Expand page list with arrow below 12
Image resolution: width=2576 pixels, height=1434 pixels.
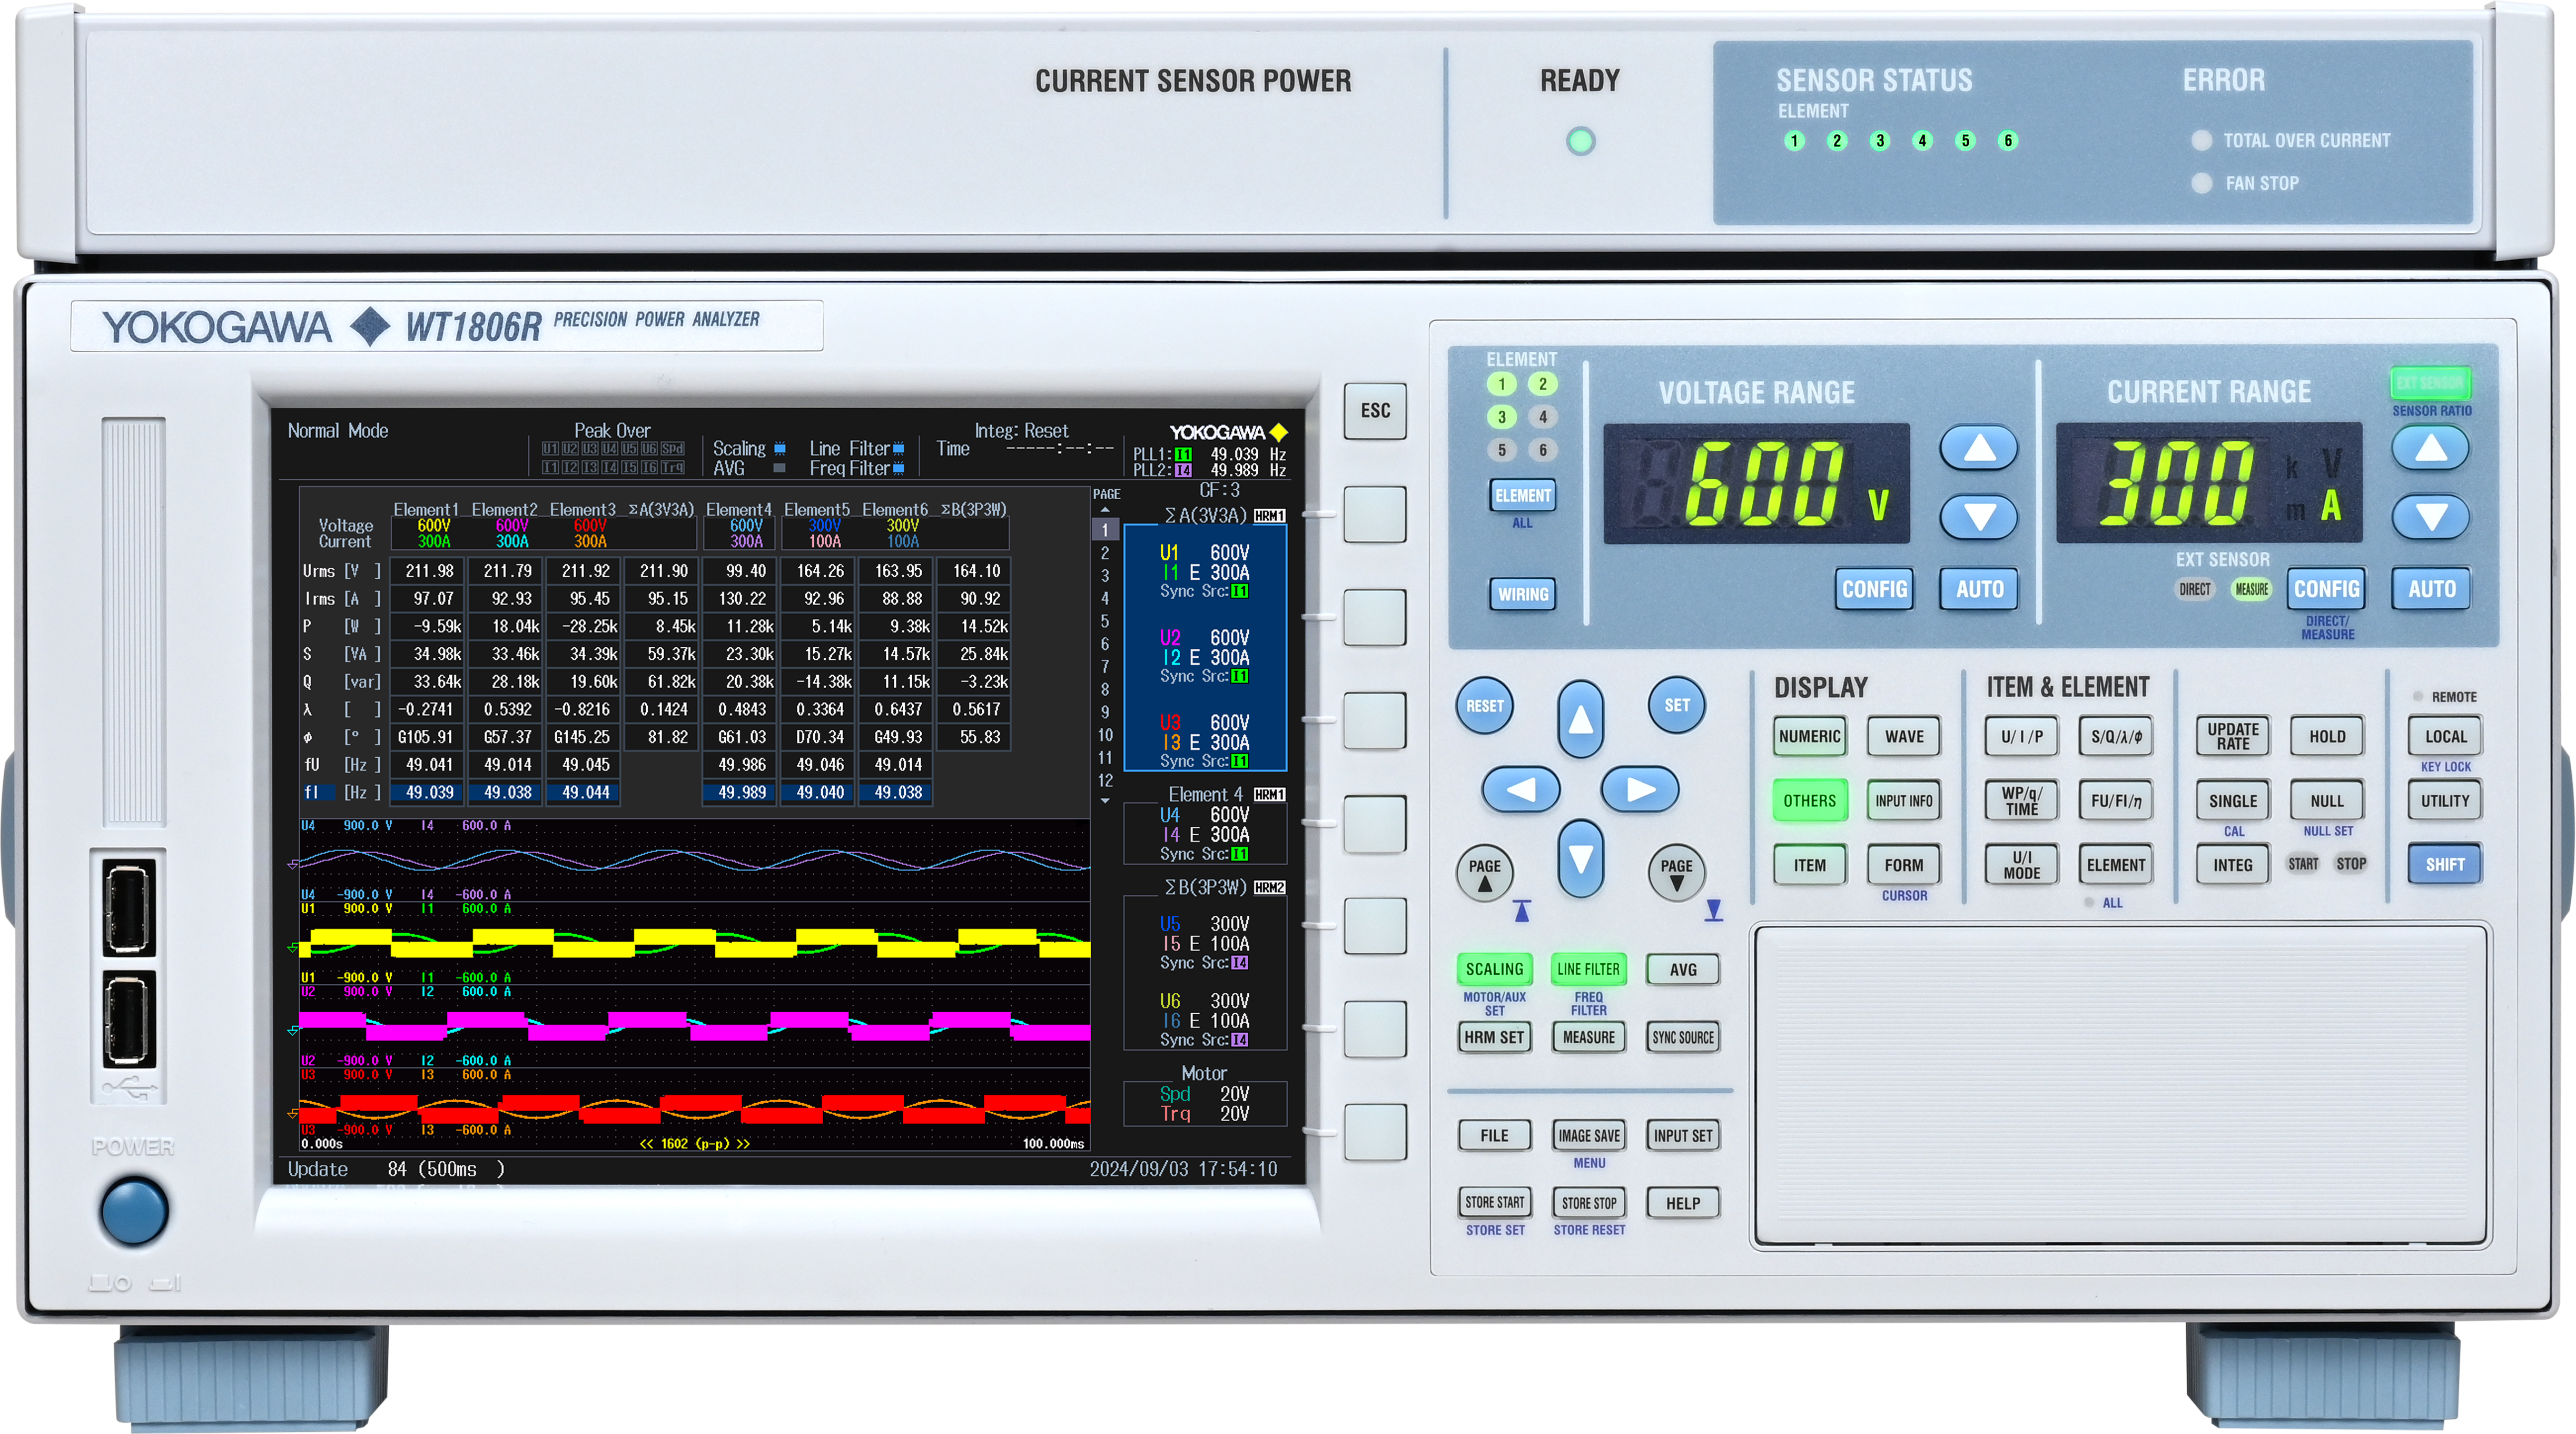pyautogui.click(x=1105, y=801)
